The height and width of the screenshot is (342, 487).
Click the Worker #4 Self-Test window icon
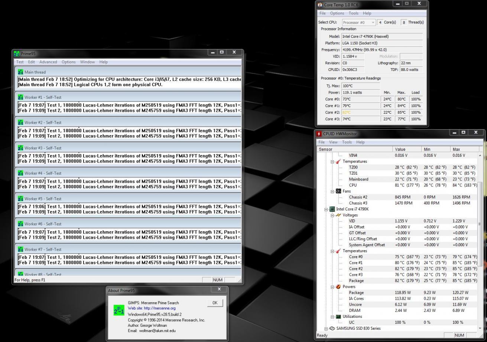pos(21,173)
